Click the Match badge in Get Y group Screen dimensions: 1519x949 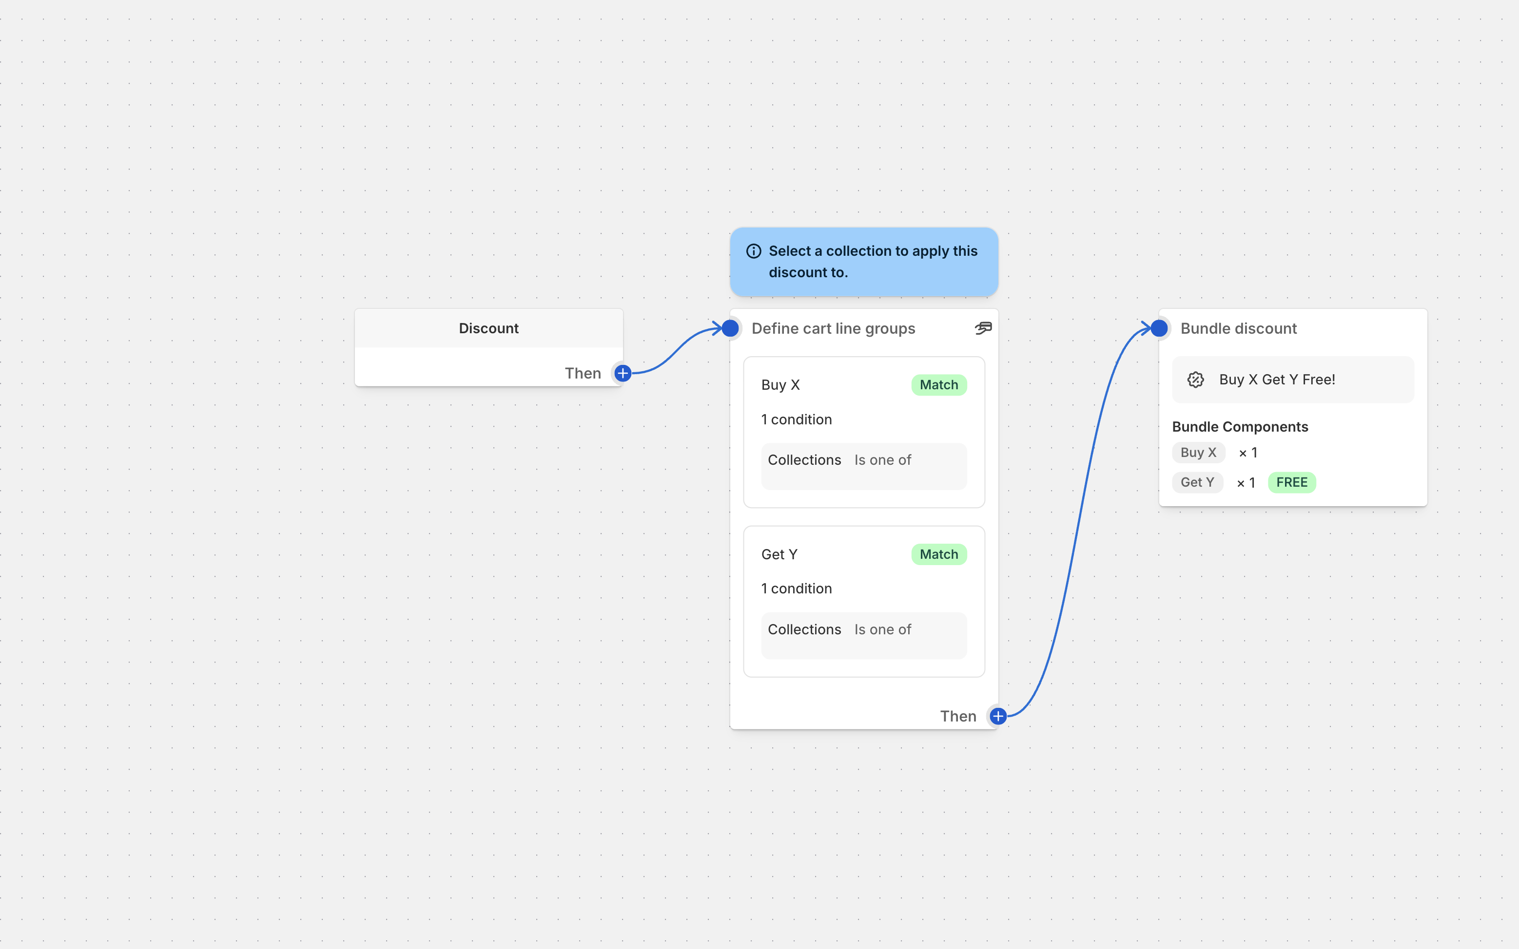(939, 554)
